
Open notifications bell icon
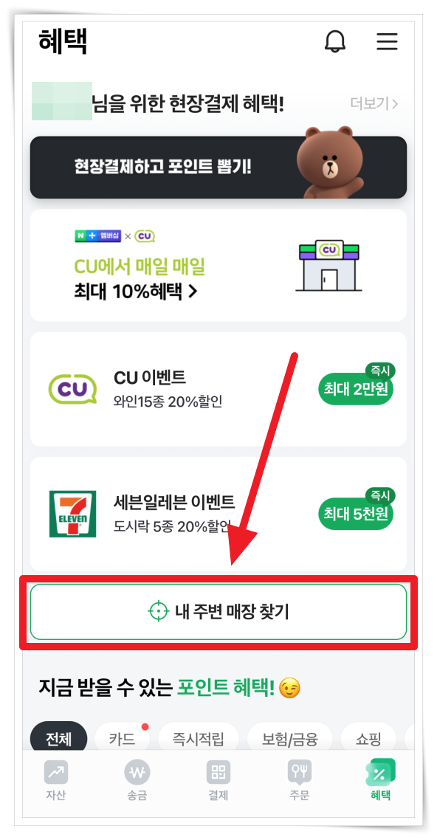tap(335, 41)
